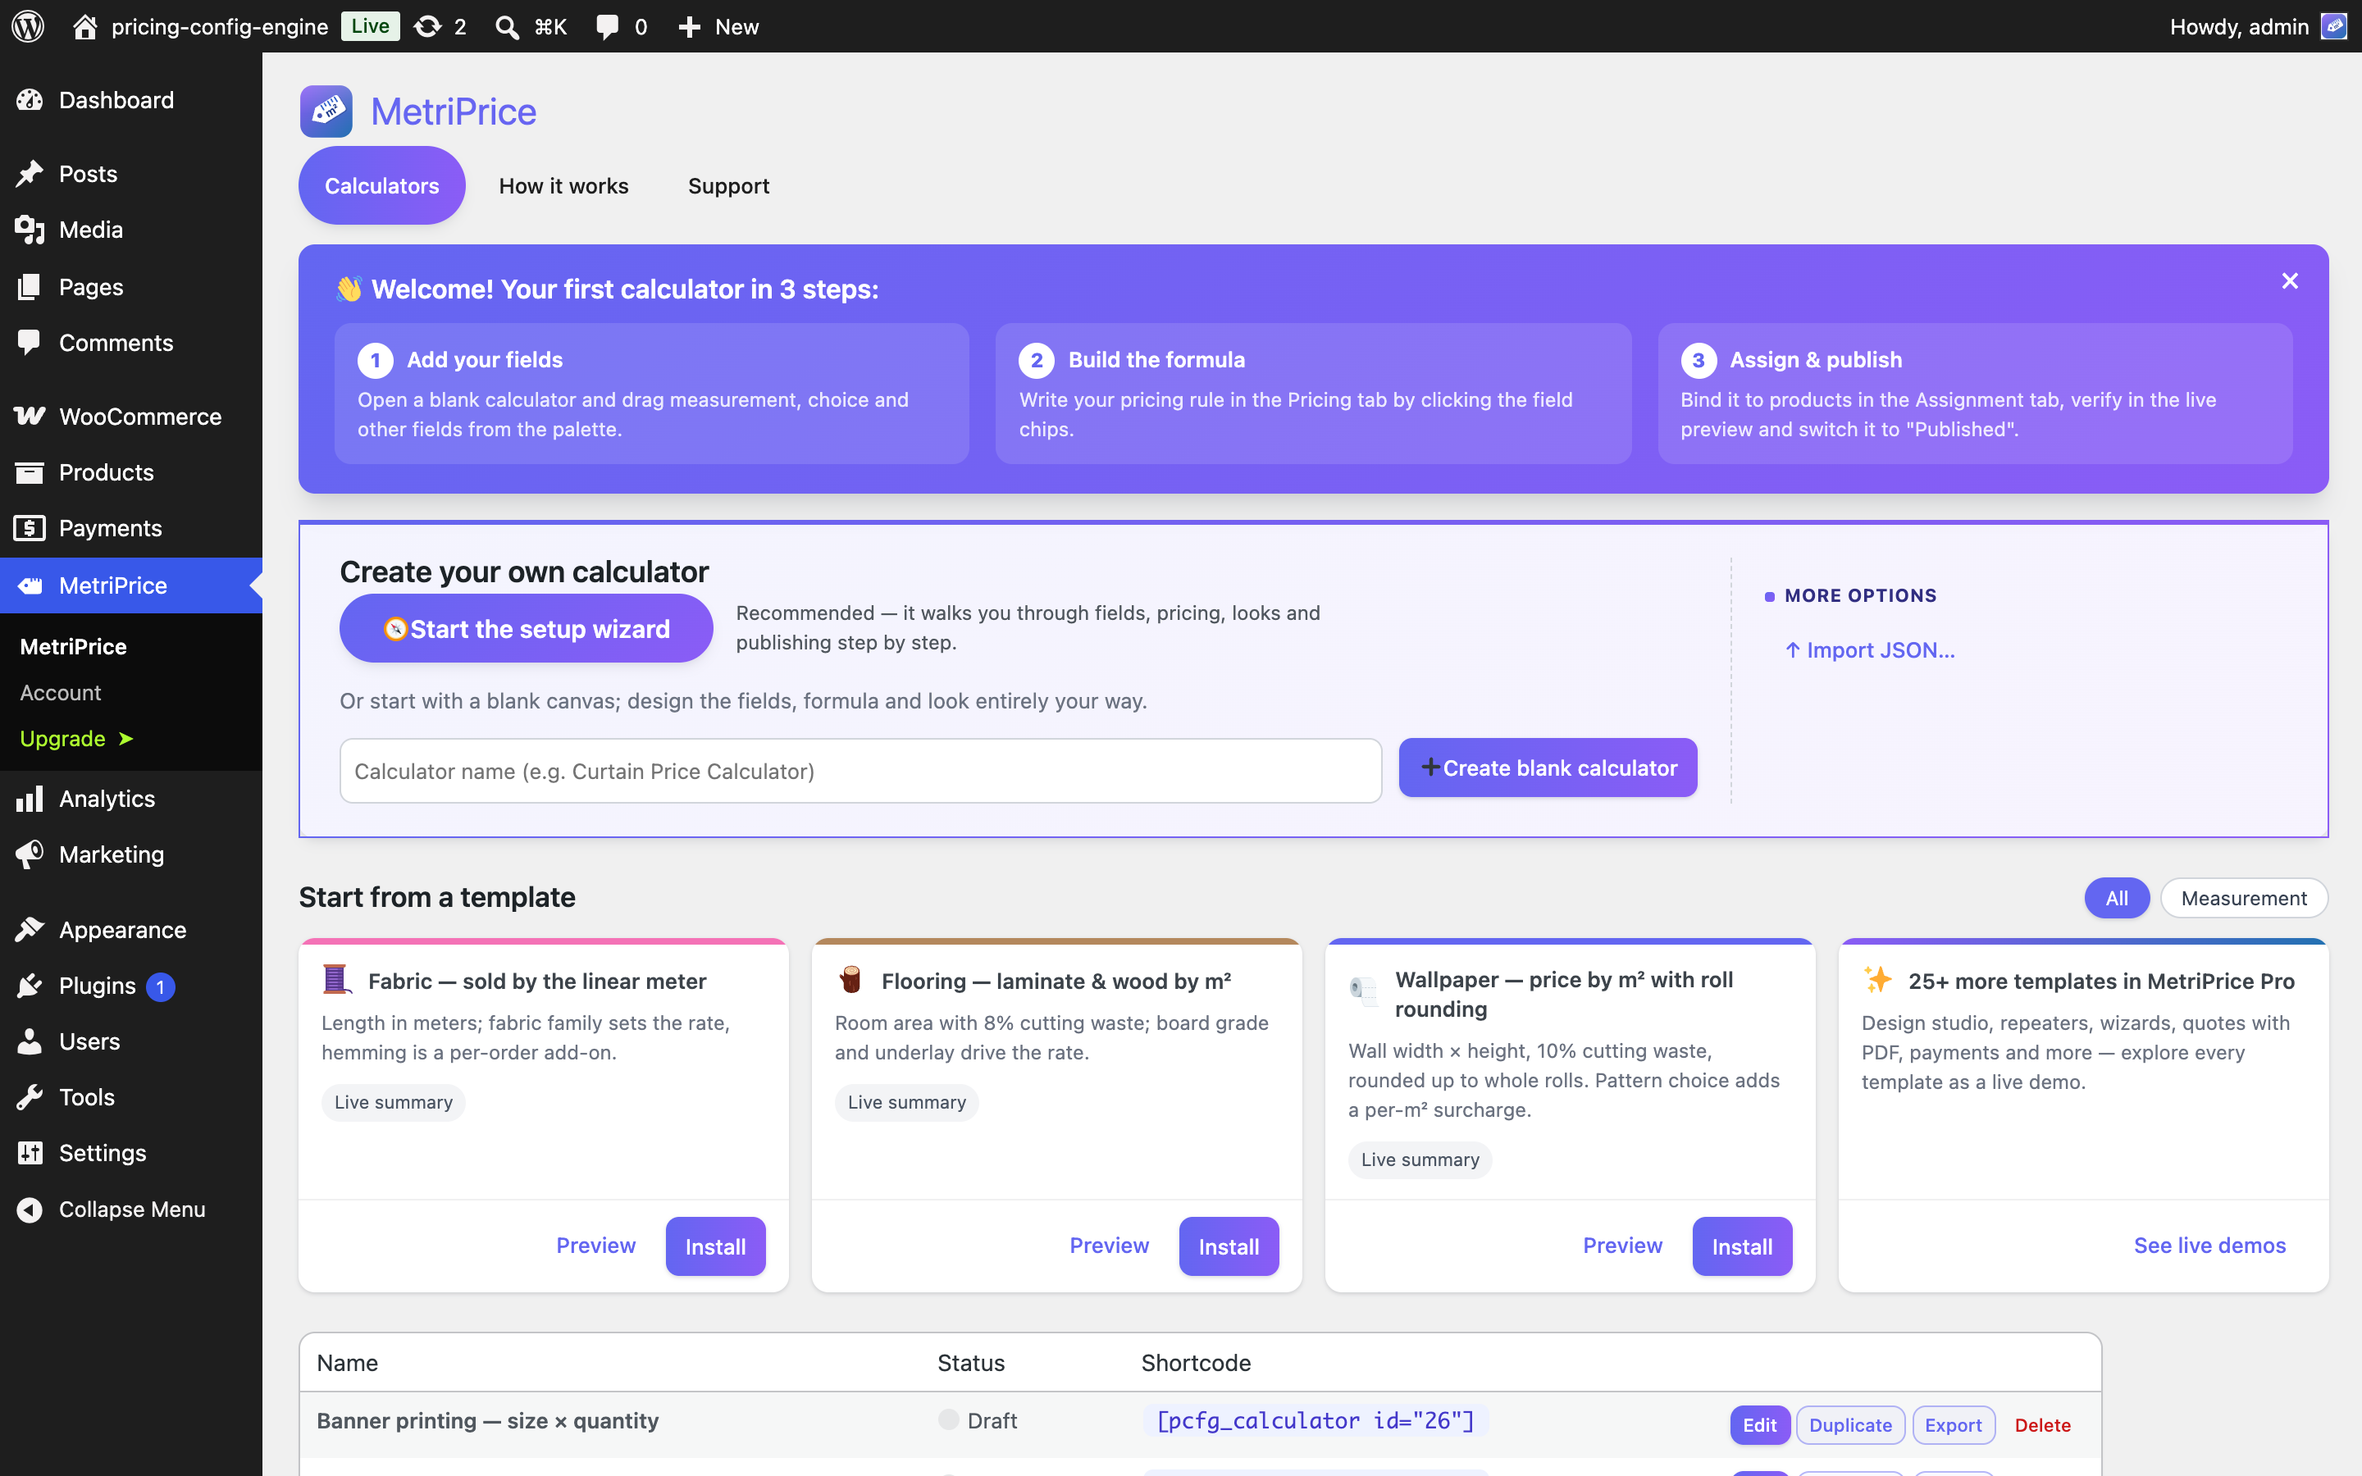Screen dimensions: 2362x1476
Task: Click See live demos link
Action: click(x=2209, y=1246)
